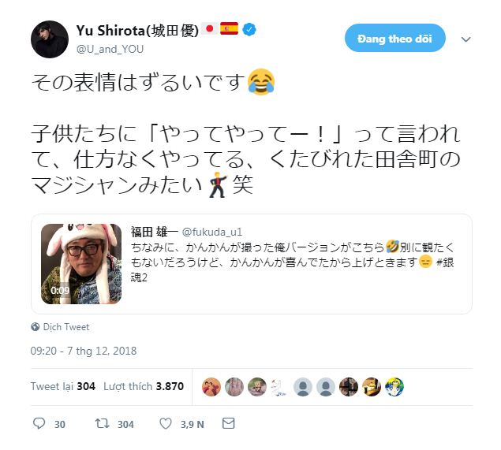Click the envelope direct message icon

pos(229,423)
